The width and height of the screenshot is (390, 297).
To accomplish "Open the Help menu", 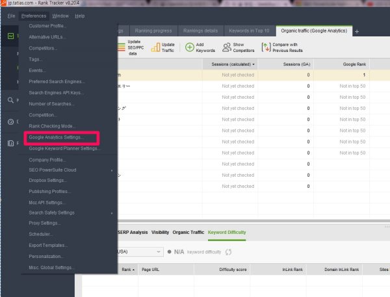I will click(80, 16).
